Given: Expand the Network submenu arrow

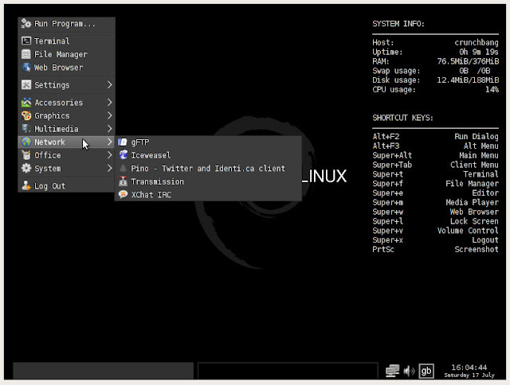Looking at the screenshot, I should tap(110, 142).
